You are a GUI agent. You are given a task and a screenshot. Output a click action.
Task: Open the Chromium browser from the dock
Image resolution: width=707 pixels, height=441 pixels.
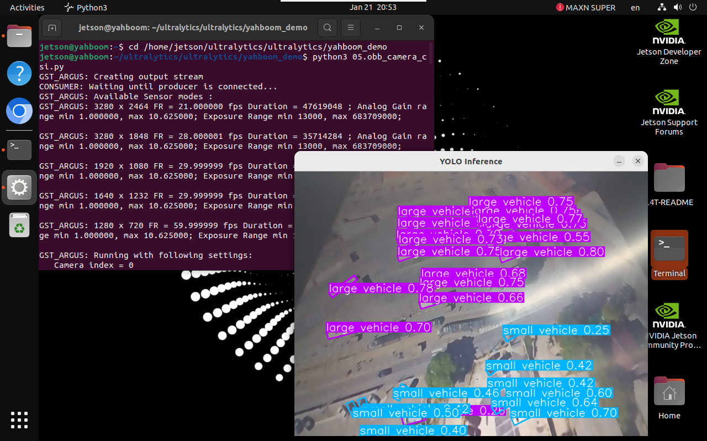pyautogui.click(x=19, y=112)
